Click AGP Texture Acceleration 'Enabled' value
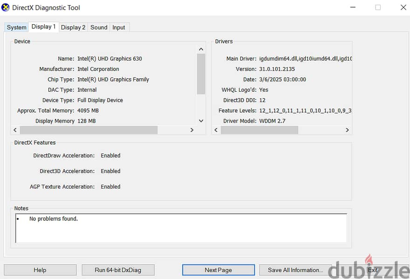Viewport: 410px width, 279px height. click(110, 187)
